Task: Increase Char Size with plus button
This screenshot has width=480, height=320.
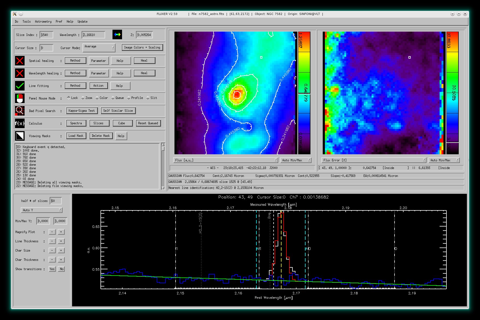Action: [x=61, y=250]
